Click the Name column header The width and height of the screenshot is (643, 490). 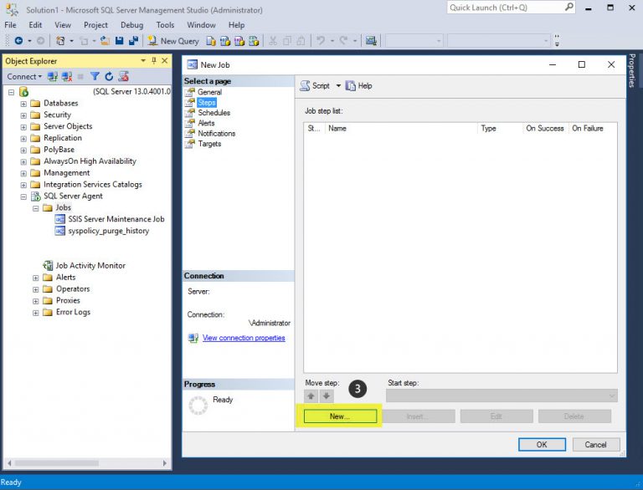(402, 128)
